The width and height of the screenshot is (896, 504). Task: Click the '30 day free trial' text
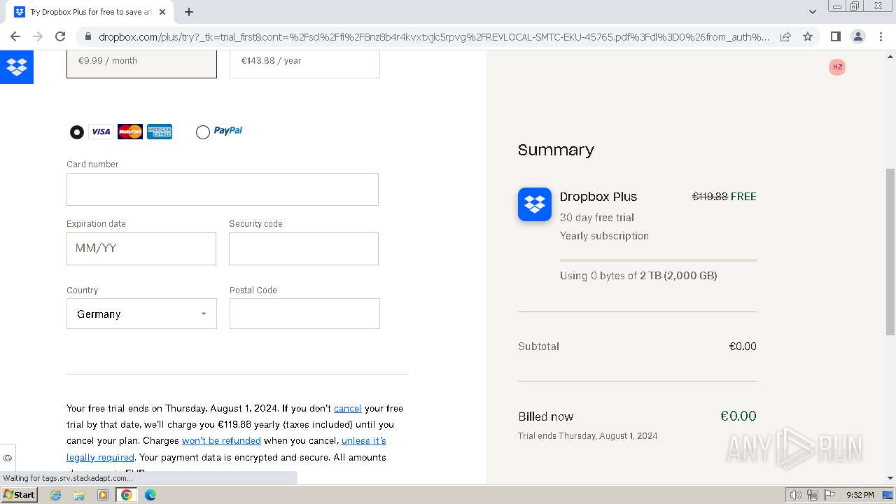pos(597,218)
